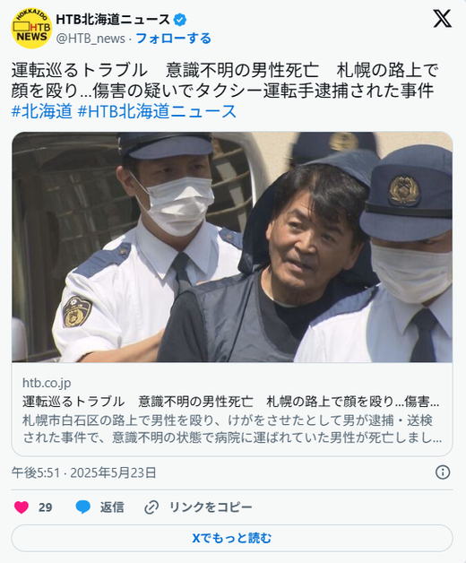
Task: Click the copy link chain icon
Action: click(x=151, y=507)
